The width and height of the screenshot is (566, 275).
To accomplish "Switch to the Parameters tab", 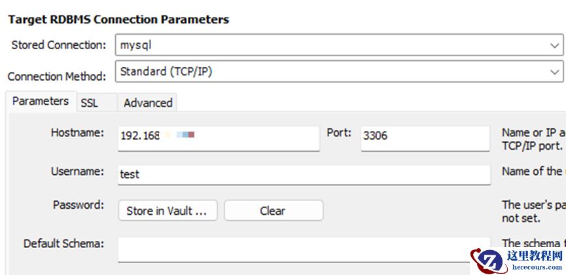I will tap(41, 101).
